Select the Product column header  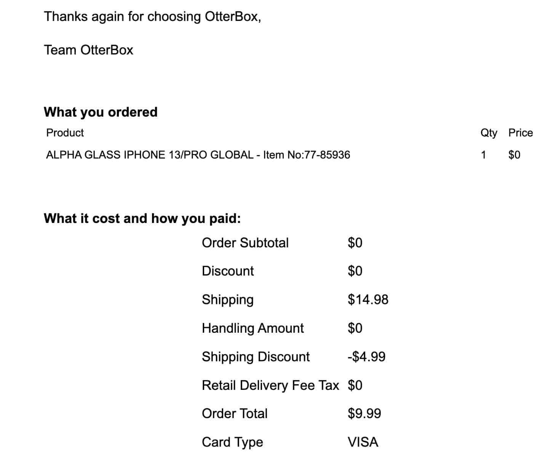coord(65,133)
